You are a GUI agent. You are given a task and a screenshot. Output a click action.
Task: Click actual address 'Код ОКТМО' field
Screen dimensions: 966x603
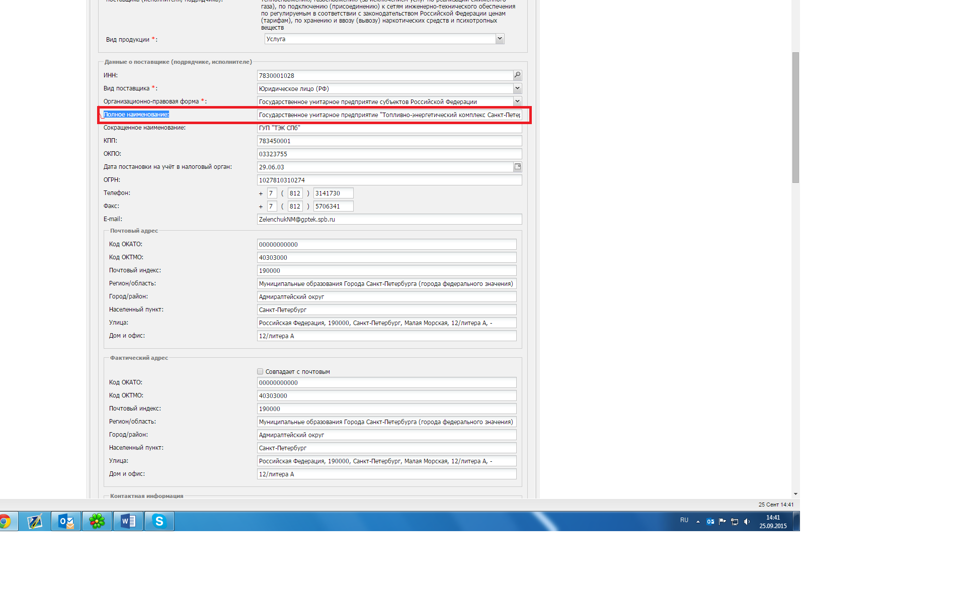point(387,395)
